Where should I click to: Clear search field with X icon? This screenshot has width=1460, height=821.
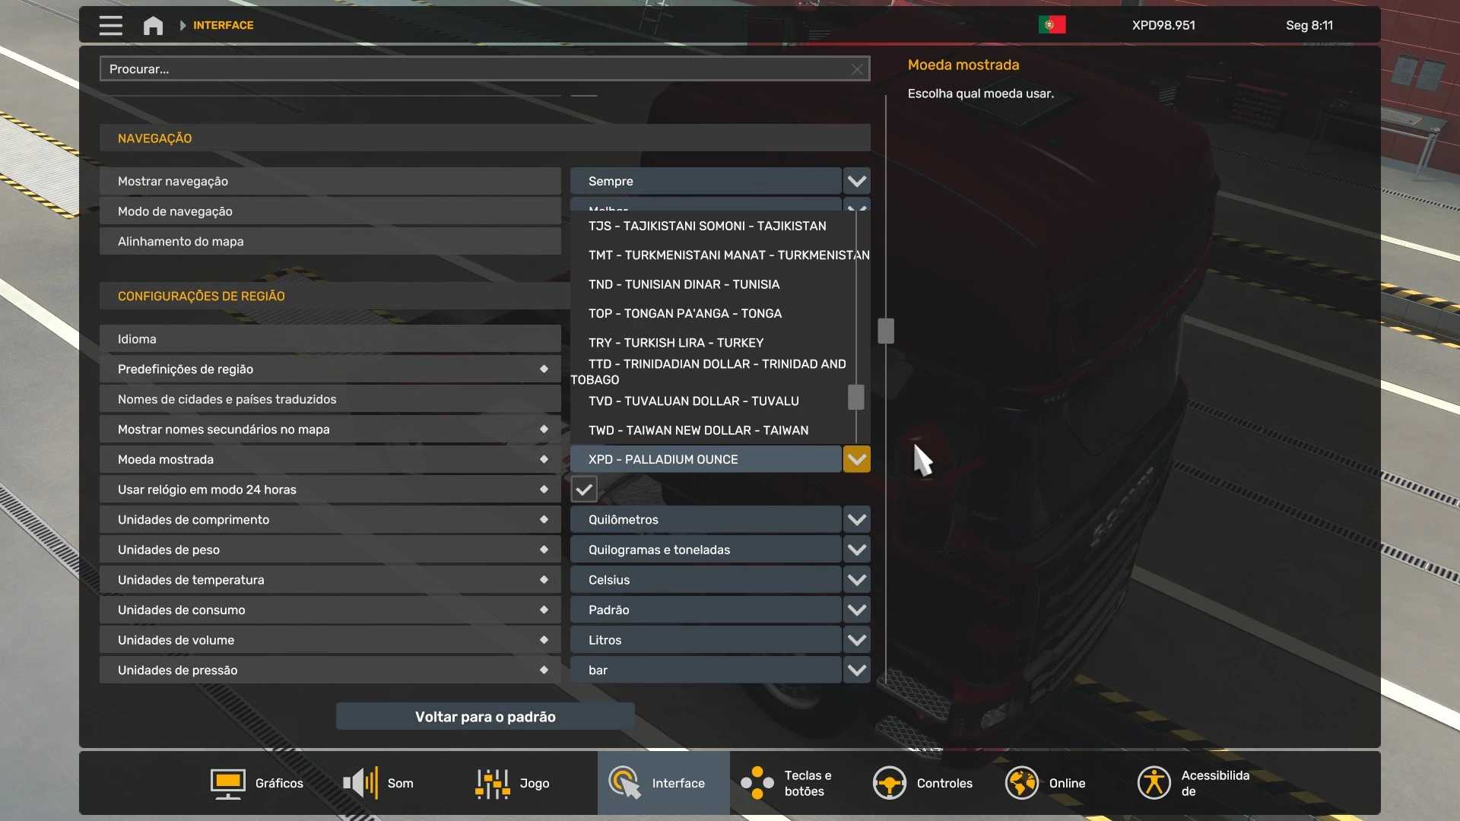(857, 69)
